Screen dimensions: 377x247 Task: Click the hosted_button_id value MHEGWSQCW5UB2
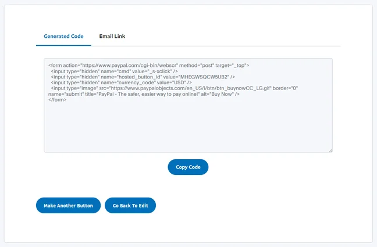pos(204,77)
